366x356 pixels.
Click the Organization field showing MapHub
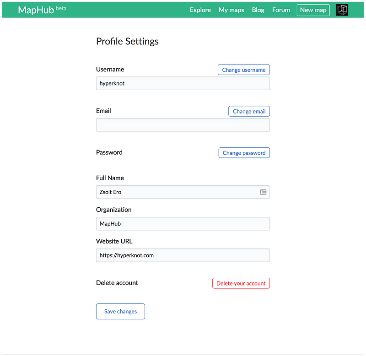click(183, 223)
